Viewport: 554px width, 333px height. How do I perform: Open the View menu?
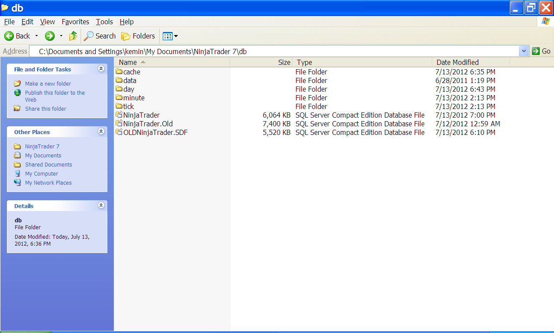coord(48,22)
